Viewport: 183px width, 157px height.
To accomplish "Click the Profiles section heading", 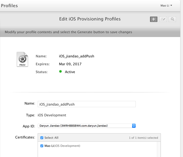I will pos(9,5).
